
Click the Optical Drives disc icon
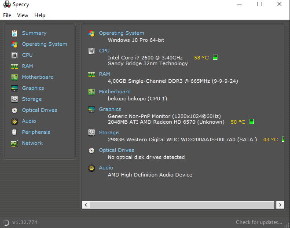(x=15, y=110)
